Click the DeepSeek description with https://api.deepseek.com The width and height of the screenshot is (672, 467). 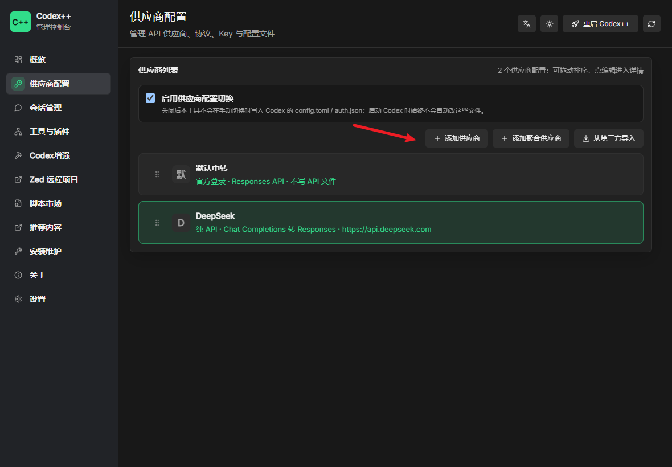point(313,229)
